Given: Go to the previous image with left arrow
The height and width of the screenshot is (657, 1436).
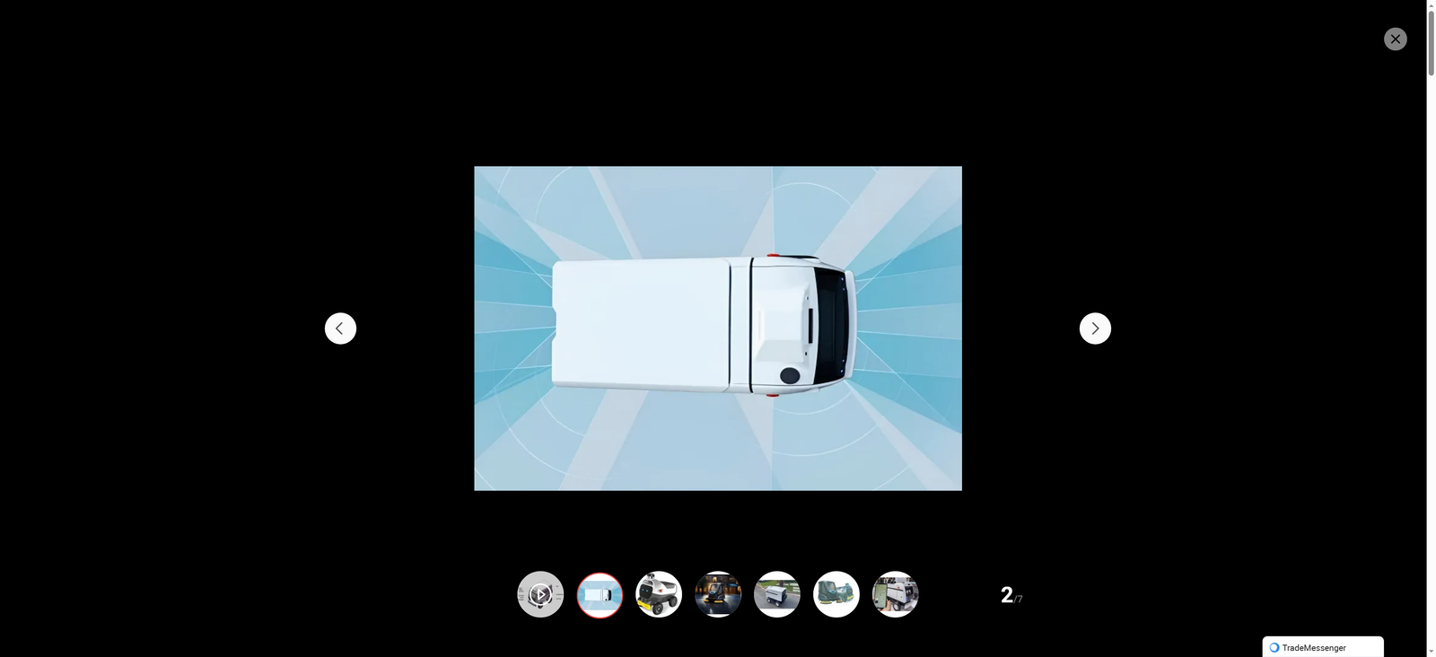Looking at the screenshot, I should 340,328.
